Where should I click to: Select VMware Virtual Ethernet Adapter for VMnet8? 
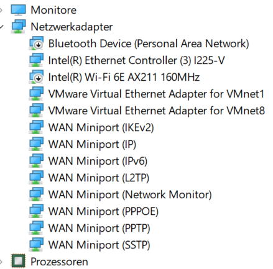pyautogui.click(x=157, y=111)
